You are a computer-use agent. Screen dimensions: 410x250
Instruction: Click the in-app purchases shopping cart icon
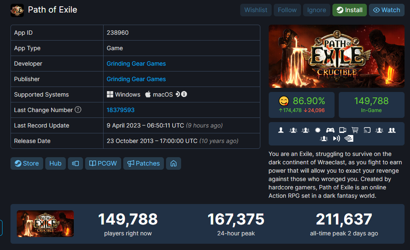(355, 130)
